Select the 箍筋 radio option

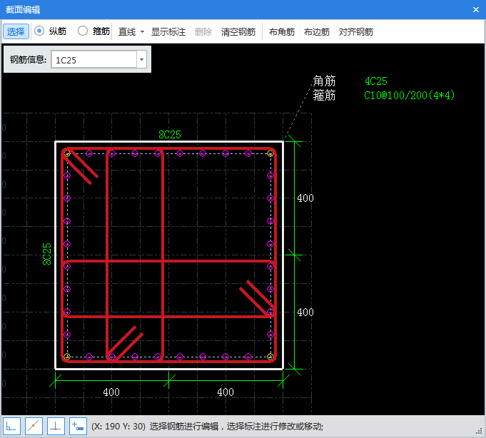pos(83,31)
